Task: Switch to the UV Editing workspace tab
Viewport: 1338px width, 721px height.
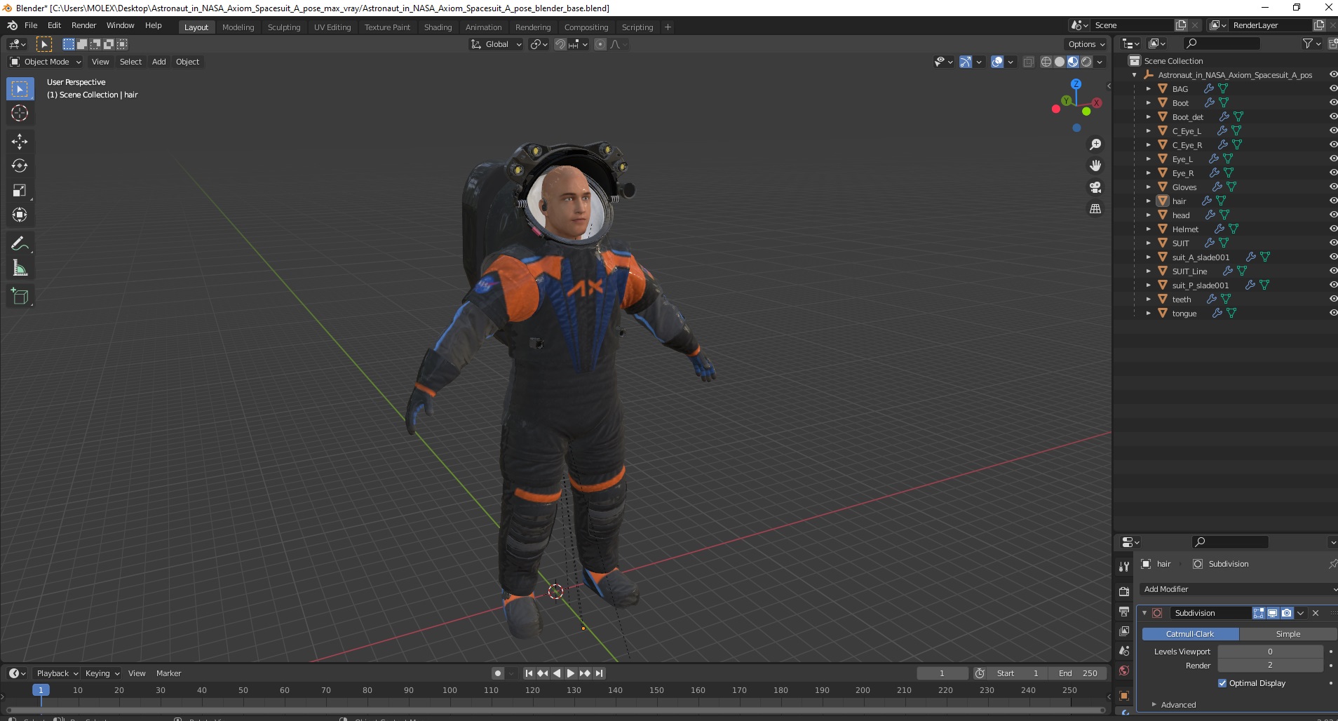Action: (332, 27)
